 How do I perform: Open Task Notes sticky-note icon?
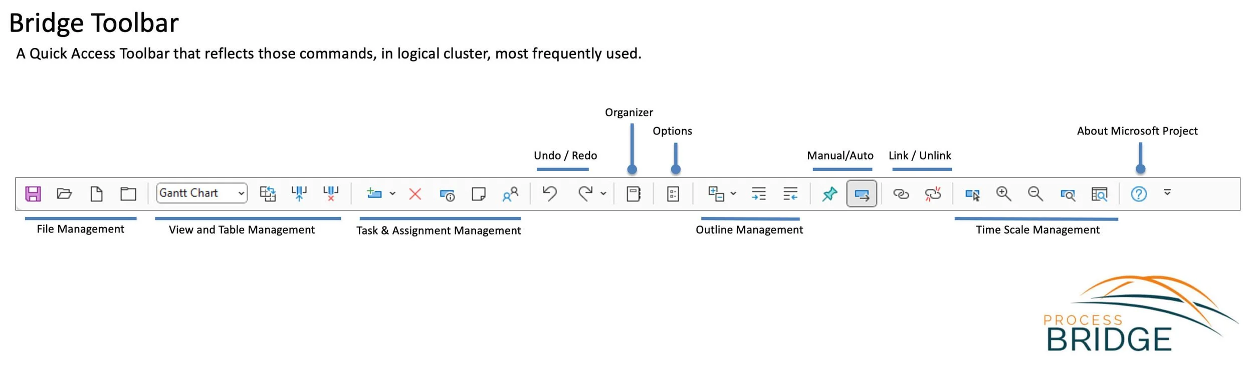pos(479,193)
